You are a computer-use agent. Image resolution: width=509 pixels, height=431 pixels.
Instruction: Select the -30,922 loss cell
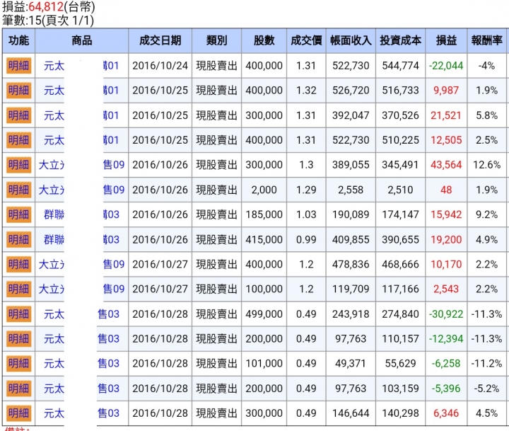coord(446,314)
